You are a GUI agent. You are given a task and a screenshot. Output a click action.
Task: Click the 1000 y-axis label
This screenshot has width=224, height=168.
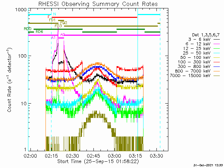point(21,10)
